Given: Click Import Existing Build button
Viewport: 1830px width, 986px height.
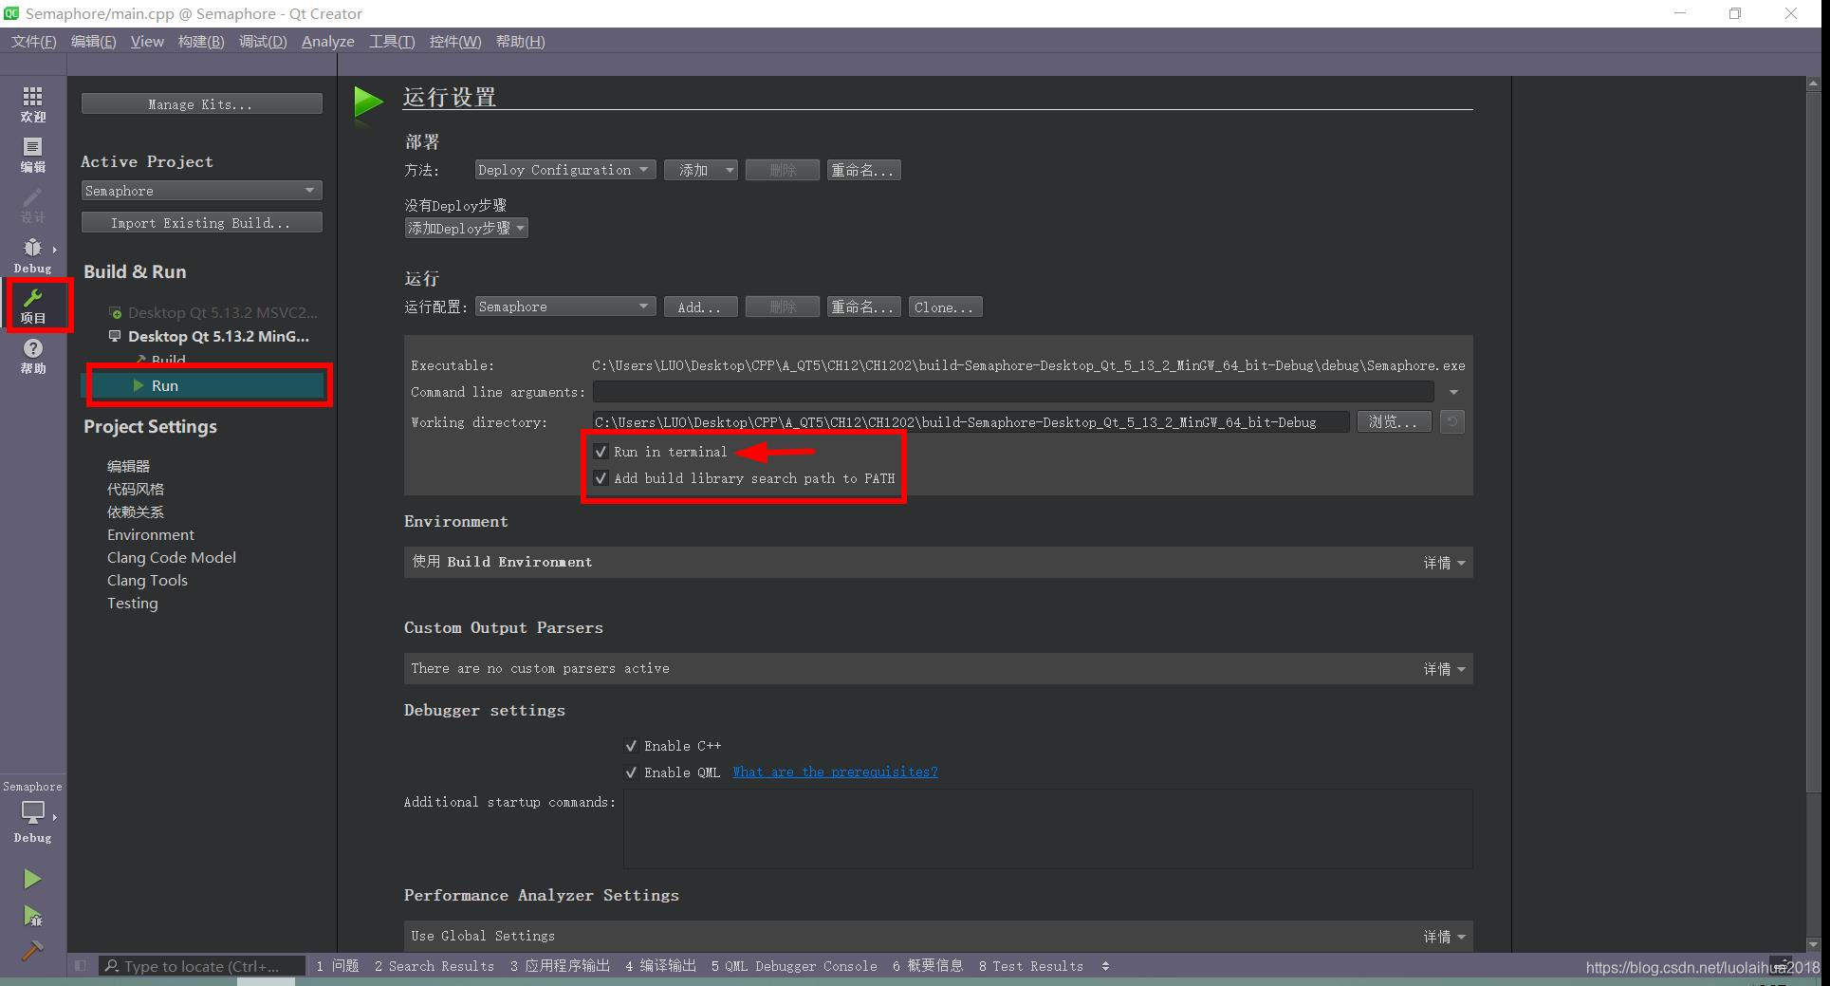Looking at the screenshot, I should tap(201, 223).
